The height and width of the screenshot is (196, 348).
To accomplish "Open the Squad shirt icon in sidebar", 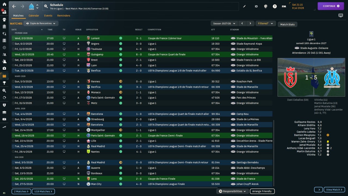I will coord(4,20).
